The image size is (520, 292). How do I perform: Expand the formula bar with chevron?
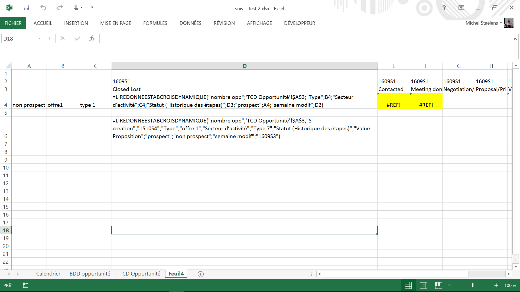(515, 39)
